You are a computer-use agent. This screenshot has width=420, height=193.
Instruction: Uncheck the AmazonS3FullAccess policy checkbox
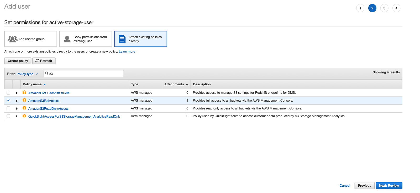8,101
